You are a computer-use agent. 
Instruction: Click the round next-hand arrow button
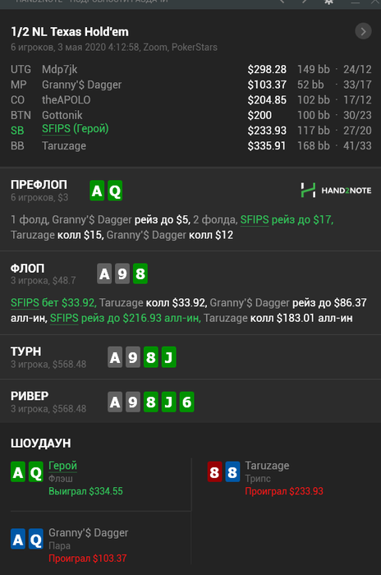(x=363, y=31)
